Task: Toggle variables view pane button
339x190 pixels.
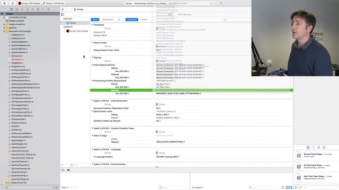Action: pos(288,188)
